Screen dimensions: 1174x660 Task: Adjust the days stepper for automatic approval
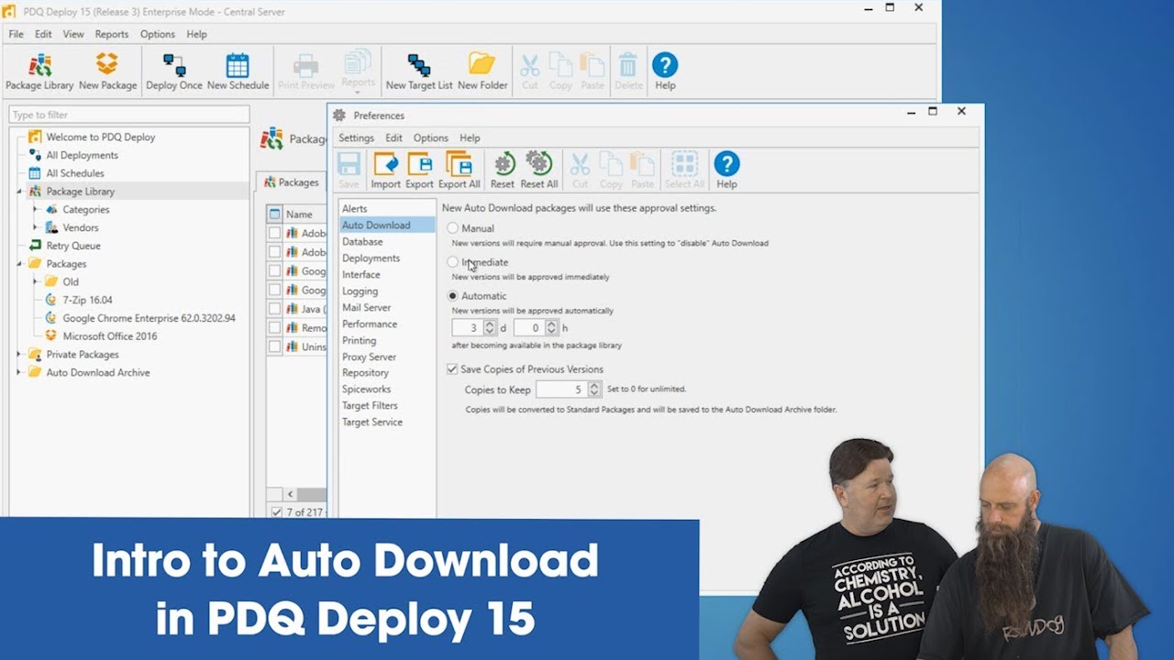click(490, 327)
